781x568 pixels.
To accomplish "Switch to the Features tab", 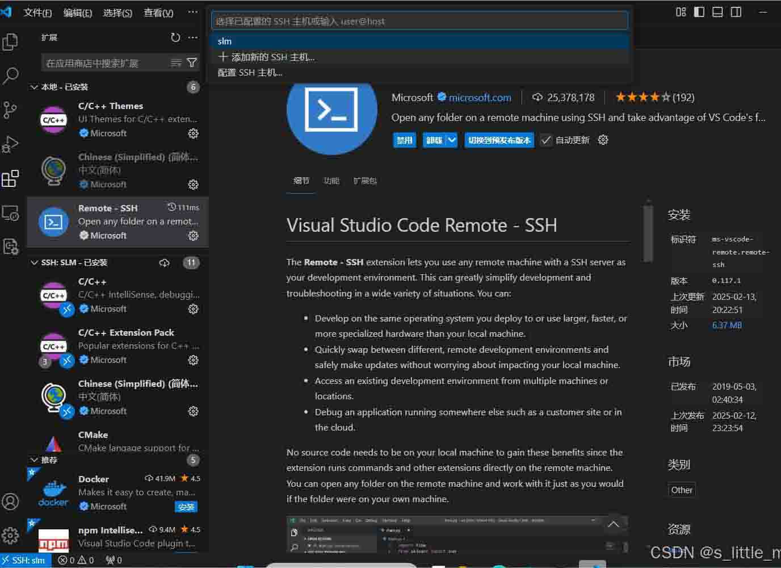I will coord(331,181).
